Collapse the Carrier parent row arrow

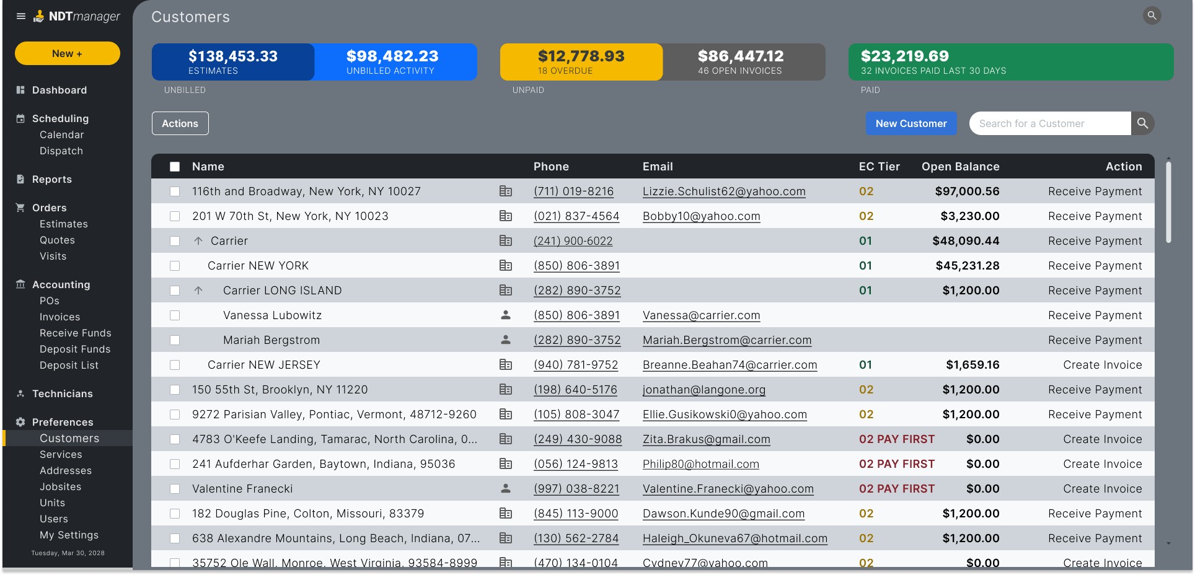point(198,240)
